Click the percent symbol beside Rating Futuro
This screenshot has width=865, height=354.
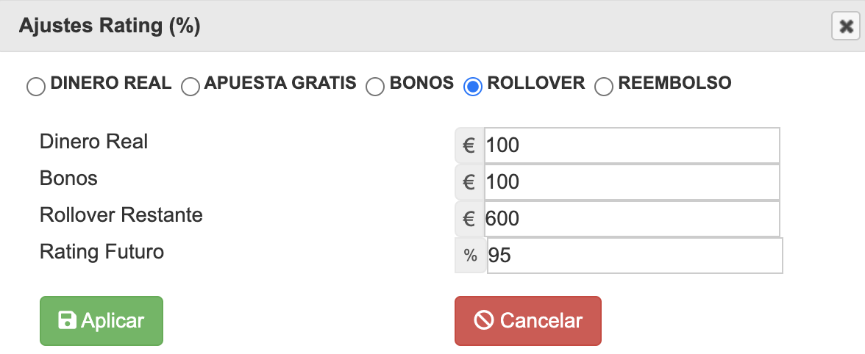click(x=470, y=256)
